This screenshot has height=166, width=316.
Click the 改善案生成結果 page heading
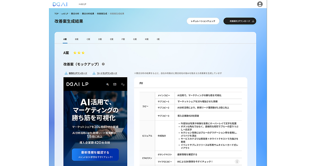tap(69, 21)
